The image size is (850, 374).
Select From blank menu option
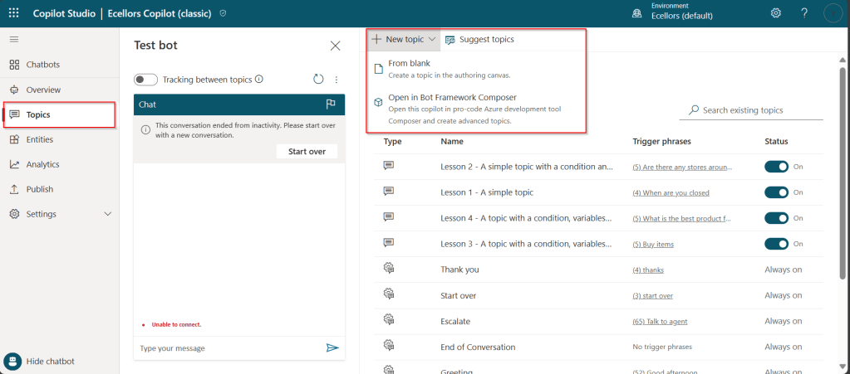pyautogui.click(x=409, y=63)
